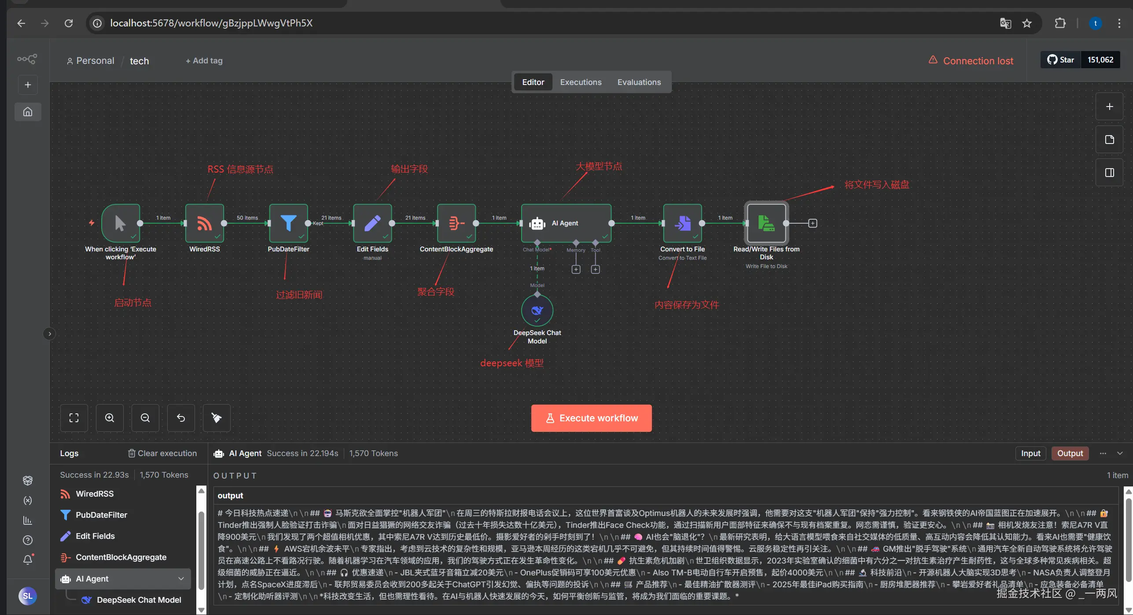
Task: Click Clear execution in Logs
Action: (162, 453)
